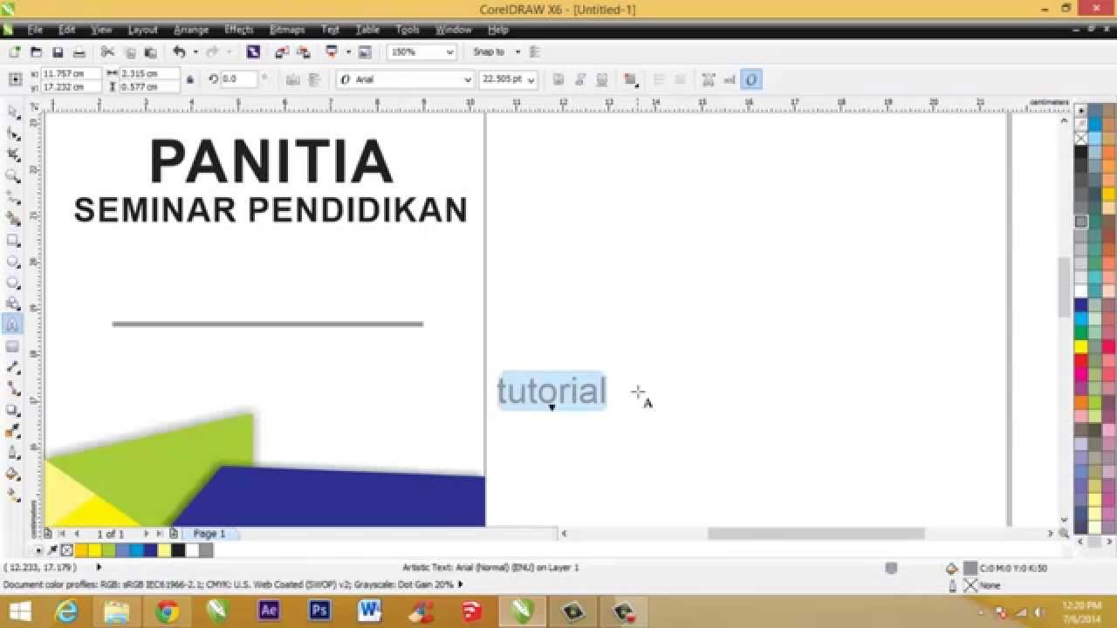Click the Undo arrow icon

(x=179, y=52)
